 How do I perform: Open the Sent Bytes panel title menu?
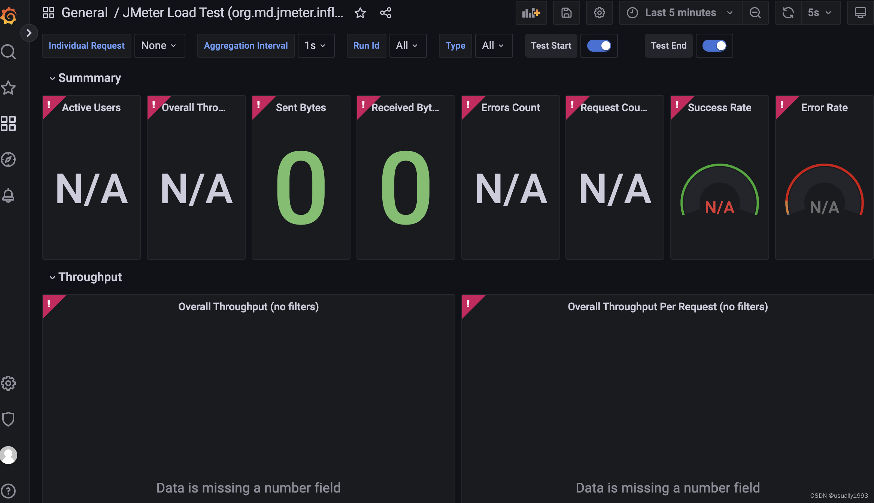(301, 108)
